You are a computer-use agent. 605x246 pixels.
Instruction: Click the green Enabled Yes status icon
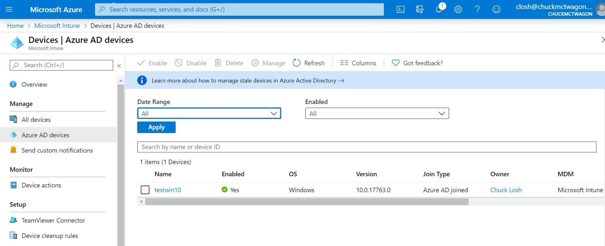click(225, 190)
